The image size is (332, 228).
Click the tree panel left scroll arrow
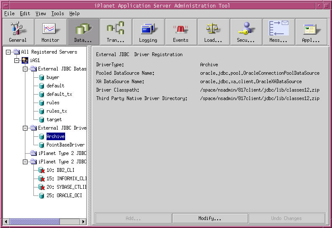click(x=6, y=222)
